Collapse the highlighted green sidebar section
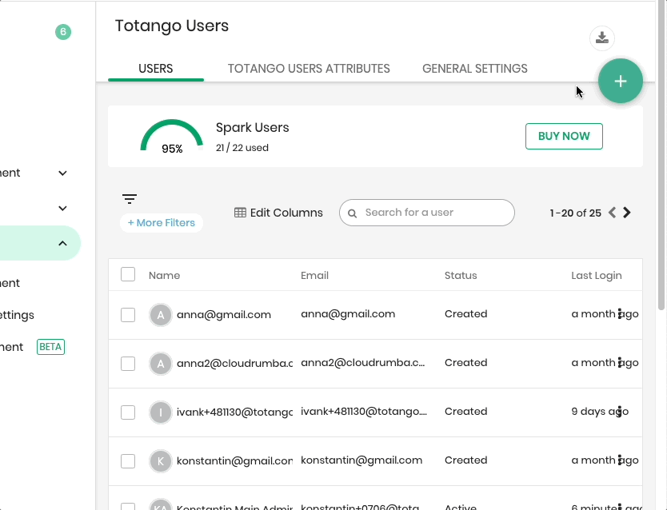The height and width of the screenshot is (510, 667). pyautogui.click(x=62, y=243)
